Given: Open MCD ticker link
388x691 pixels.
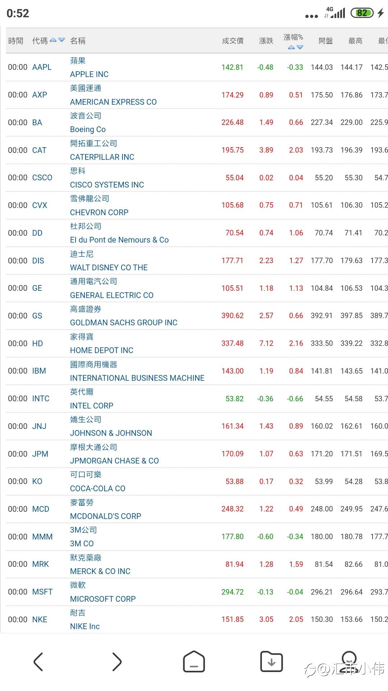Looking at the screenshot, I should [x=41, y=509].
